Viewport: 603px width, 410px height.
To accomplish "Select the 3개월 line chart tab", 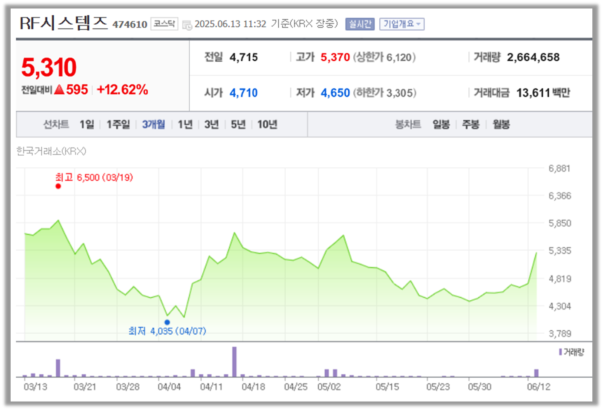I will coord(153,124).
